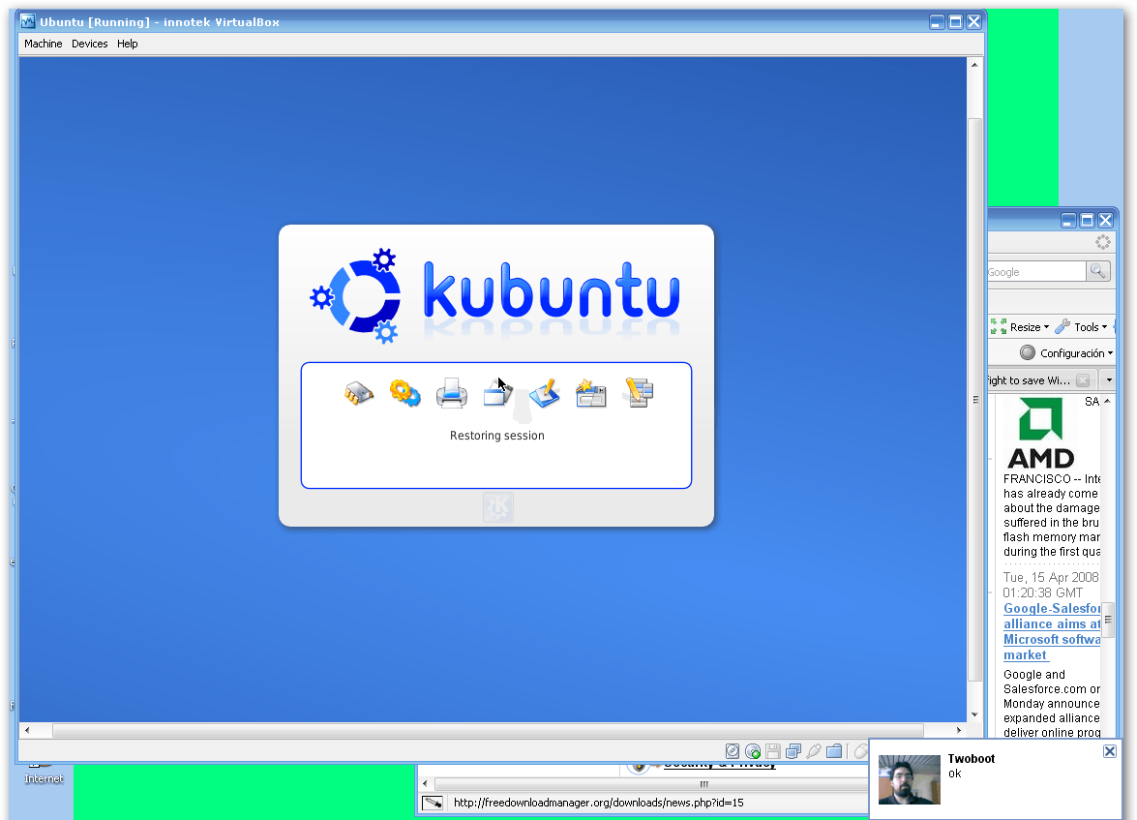Click the hard disk activity status icon
Screen dimensions: 1137x820
tap(733, 751)
